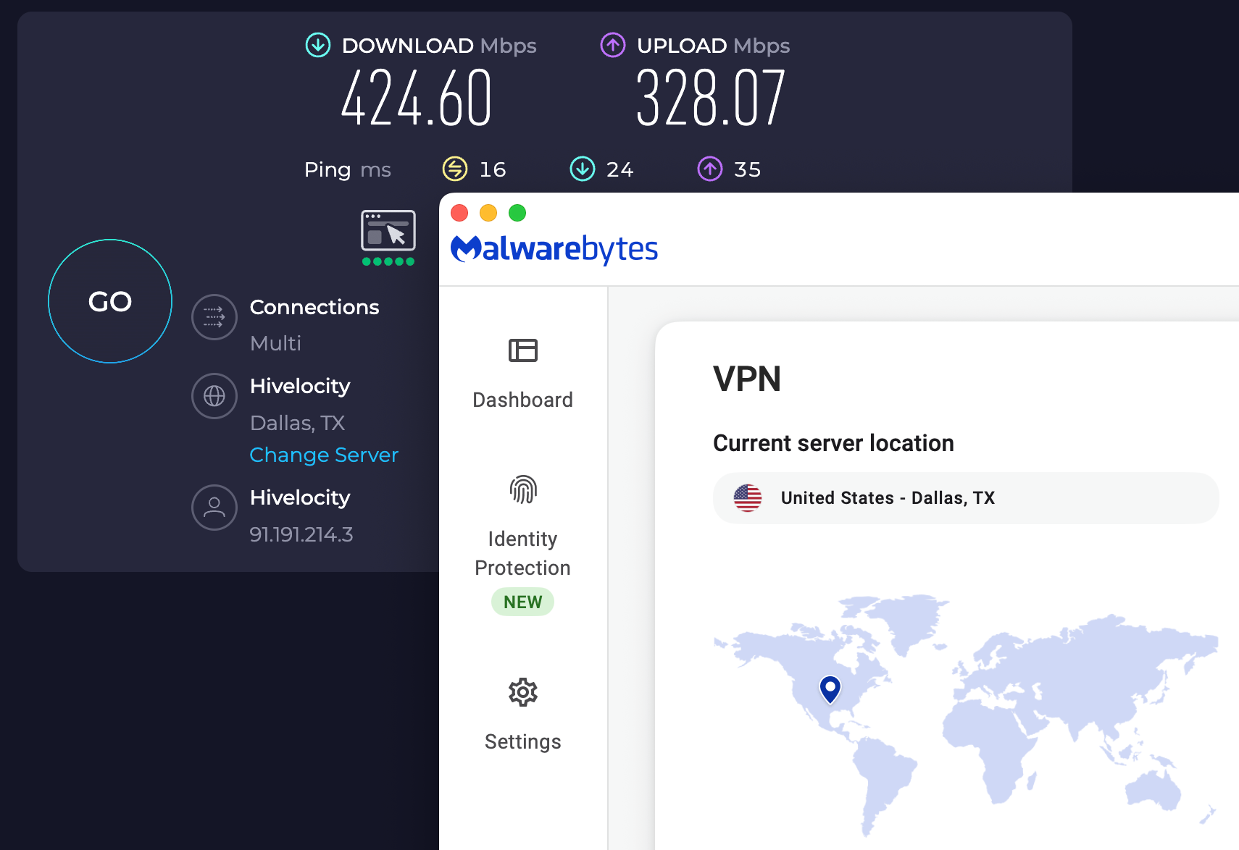Open the United States - Dallas, TX server selector
Viewport: 1239px width, 850px height.
click(966, 498)
